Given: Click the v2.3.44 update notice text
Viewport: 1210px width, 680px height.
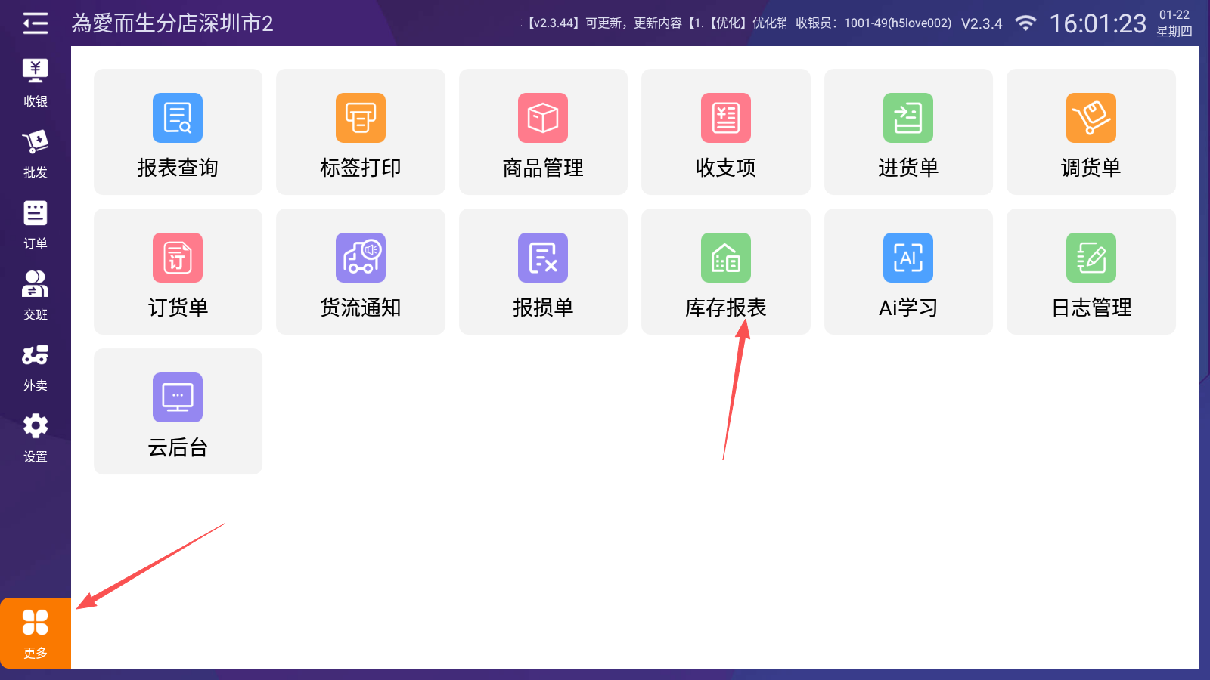Looking at the screenshot, I should [656, 23].
